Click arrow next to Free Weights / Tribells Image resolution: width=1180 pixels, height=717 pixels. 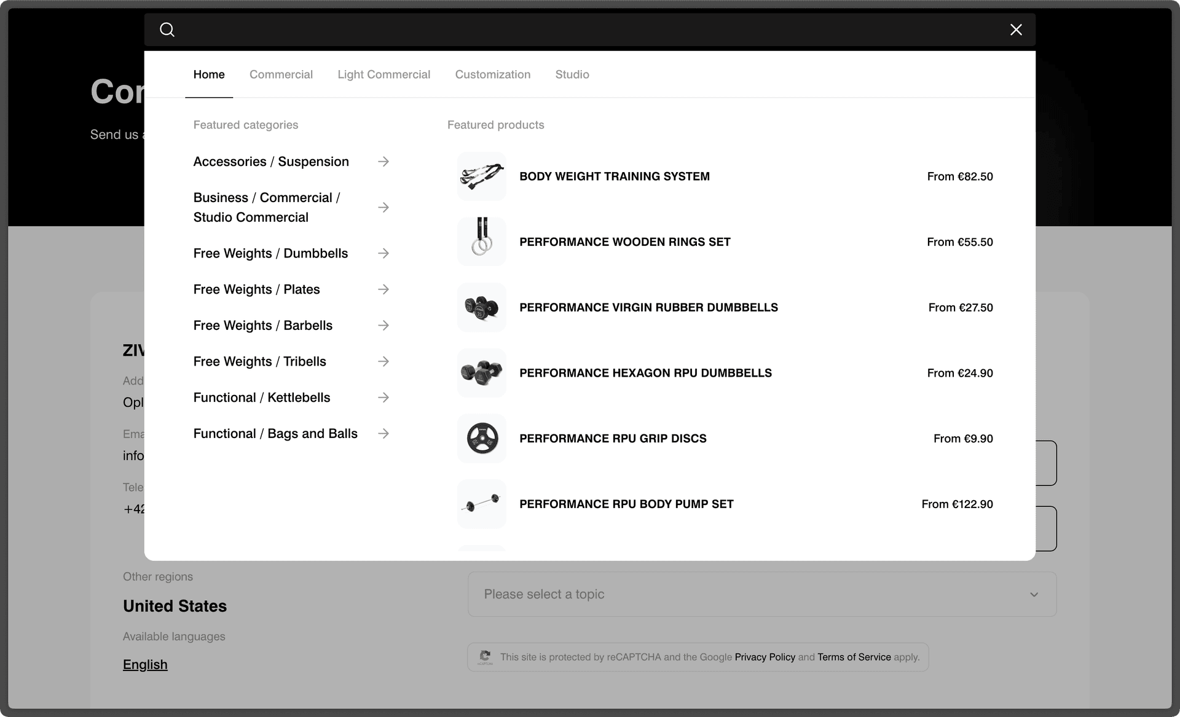(383, 361)
